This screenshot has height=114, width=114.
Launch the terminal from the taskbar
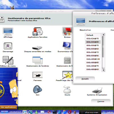(x=55, y=112)
